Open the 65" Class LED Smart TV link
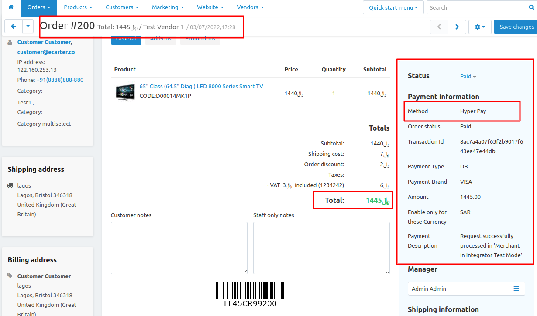The height and width of the screenshot is (316, 537). pyautogui.click(x=201, y=87)
